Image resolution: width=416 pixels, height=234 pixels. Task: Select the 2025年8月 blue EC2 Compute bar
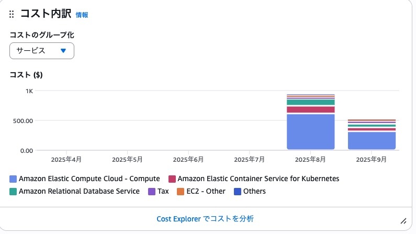pos(311,132)
